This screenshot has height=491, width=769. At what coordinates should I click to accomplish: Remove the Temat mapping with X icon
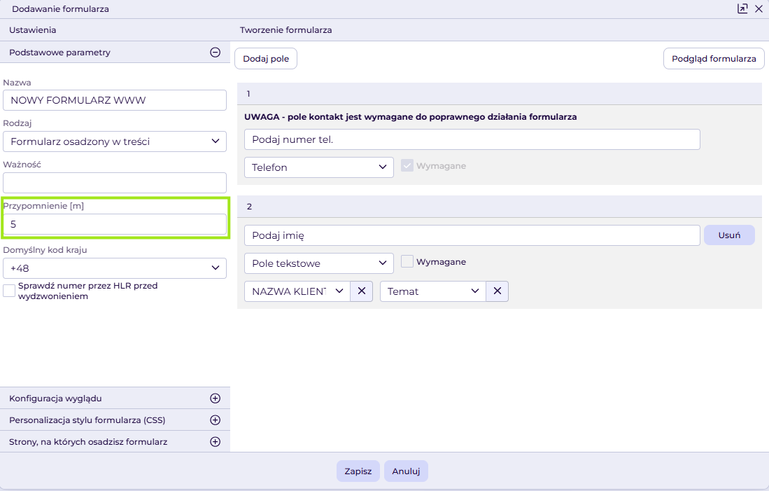click(497, 291)
